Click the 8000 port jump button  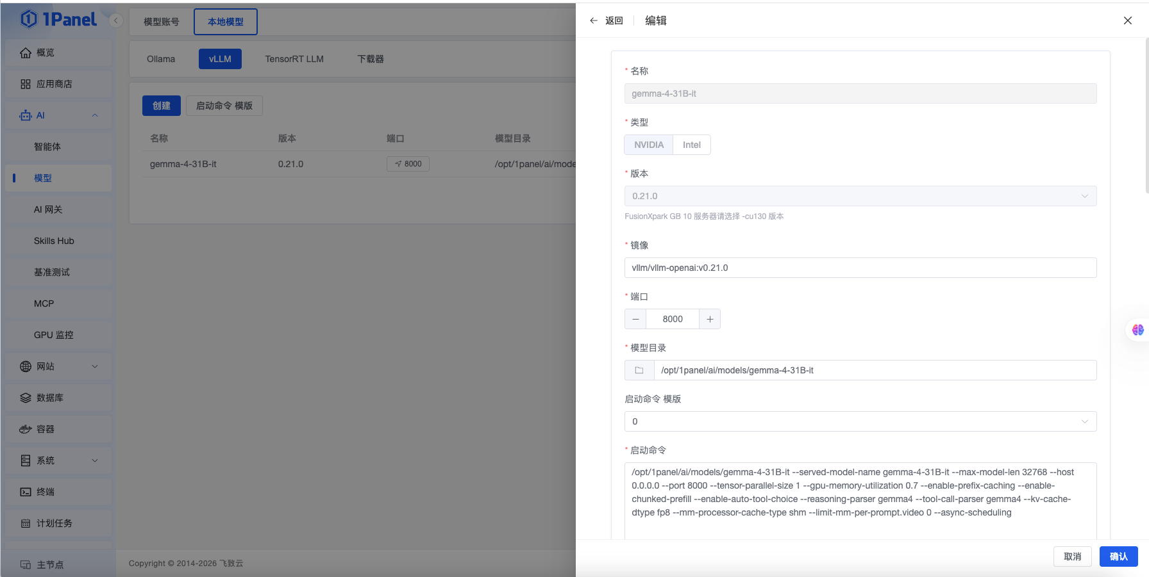click(408, 164)
